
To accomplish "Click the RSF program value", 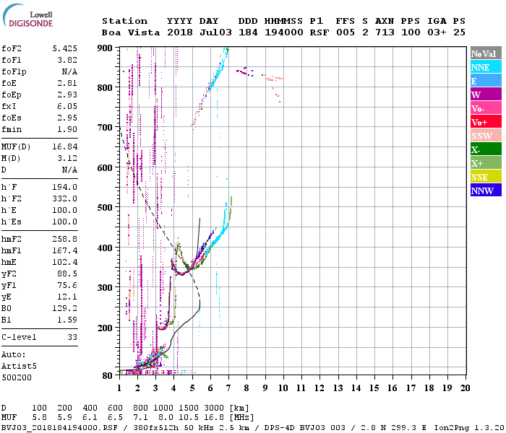I will pos(320,32).
